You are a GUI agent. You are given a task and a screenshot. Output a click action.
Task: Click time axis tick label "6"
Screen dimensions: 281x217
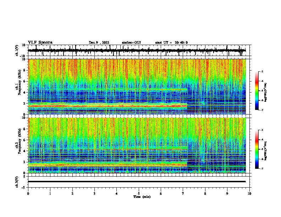click(x=161, y=194)
